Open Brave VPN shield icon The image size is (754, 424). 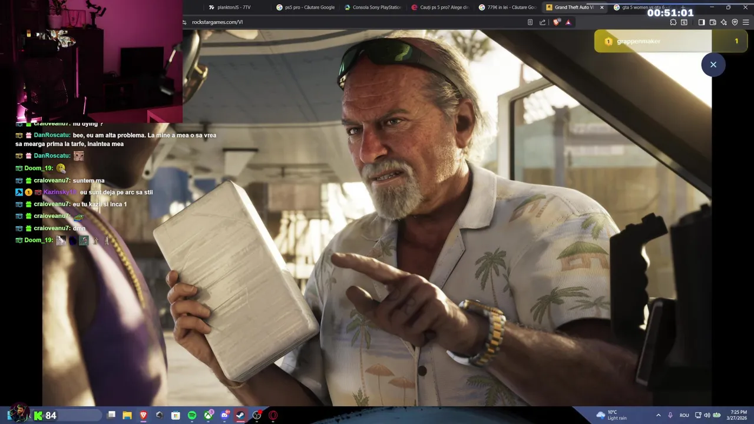point(735,22)
